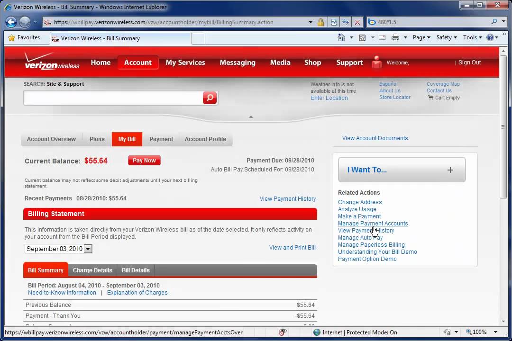Click the Compatibility View icon
The image size is (512, 341).
point(334,22)
